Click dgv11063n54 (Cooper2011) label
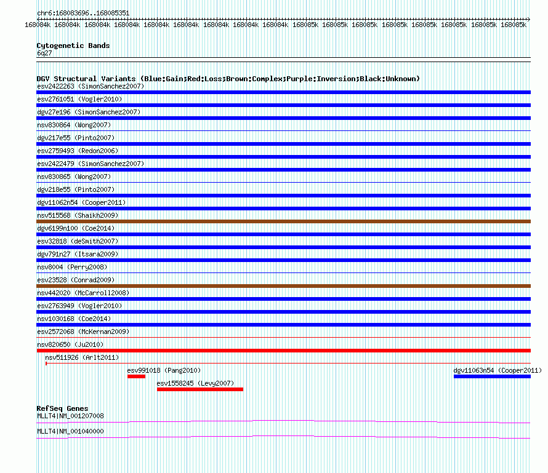 [x=498, y=370]
